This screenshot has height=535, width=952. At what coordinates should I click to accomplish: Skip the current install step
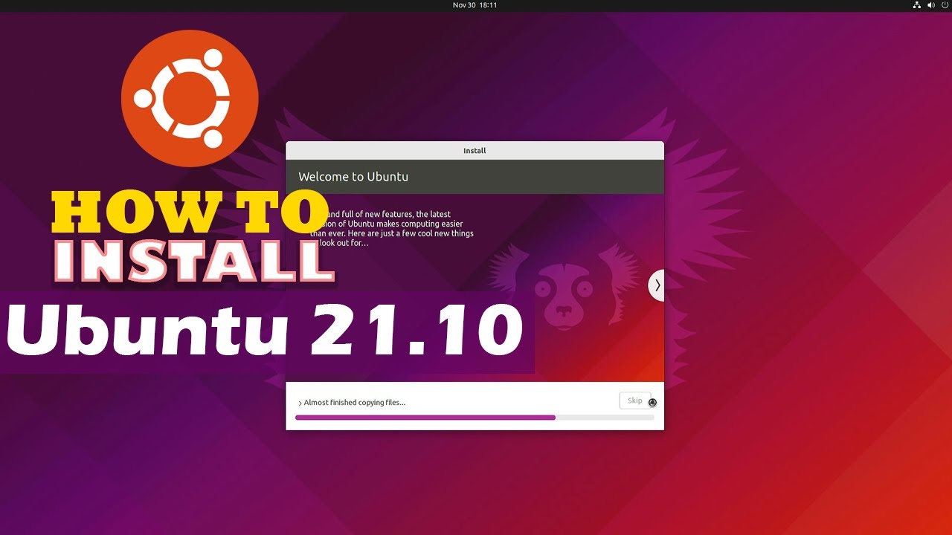coord(634,401)
